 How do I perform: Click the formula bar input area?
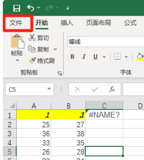pyautogui.click(x=133, y=89)
